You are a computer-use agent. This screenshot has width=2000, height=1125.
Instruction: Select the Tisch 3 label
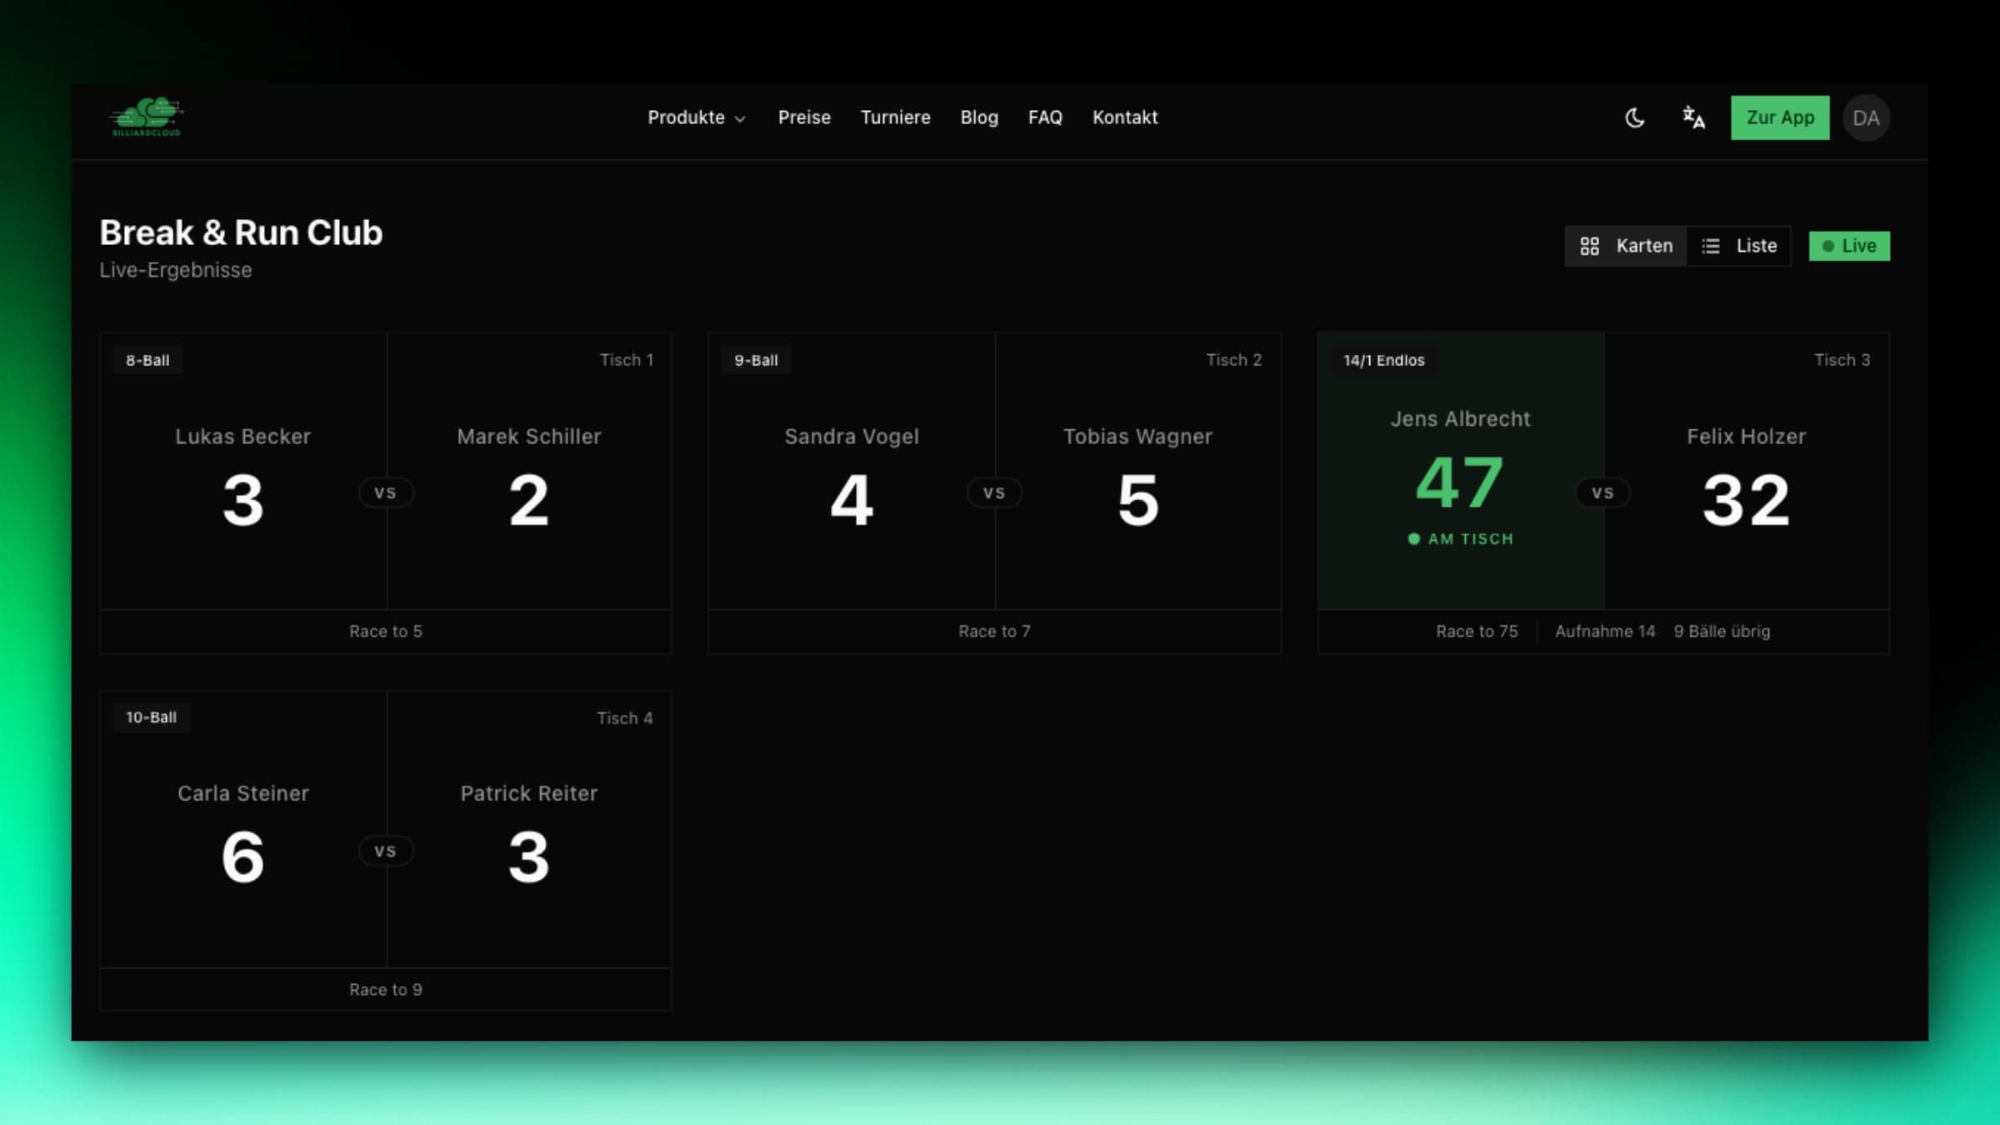click(1842, 360)
